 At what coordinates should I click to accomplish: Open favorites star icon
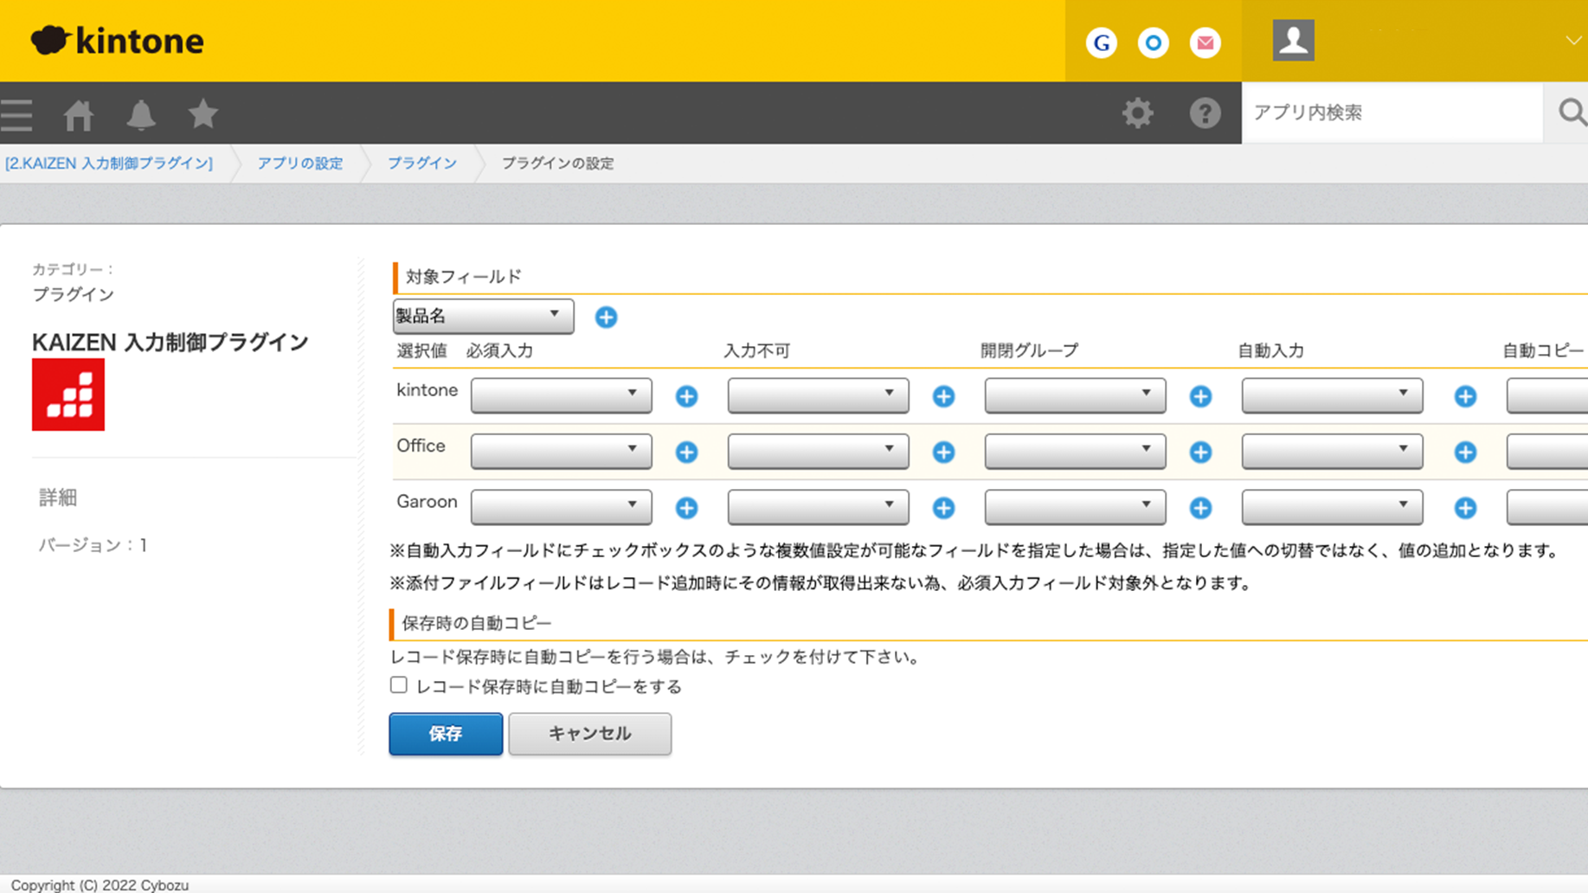click(x=203, y=113)
